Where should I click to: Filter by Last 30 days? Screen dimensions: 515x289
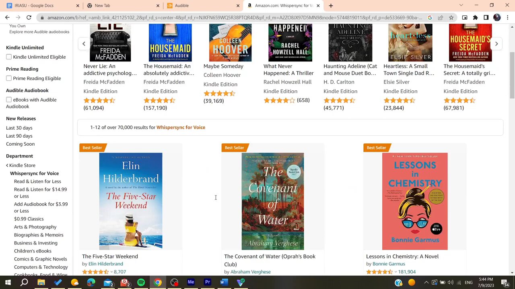click(19, 128)
